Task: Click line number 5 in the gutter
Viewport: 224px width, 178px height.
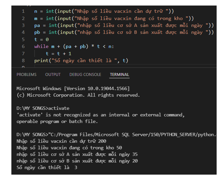Action: 23,39
